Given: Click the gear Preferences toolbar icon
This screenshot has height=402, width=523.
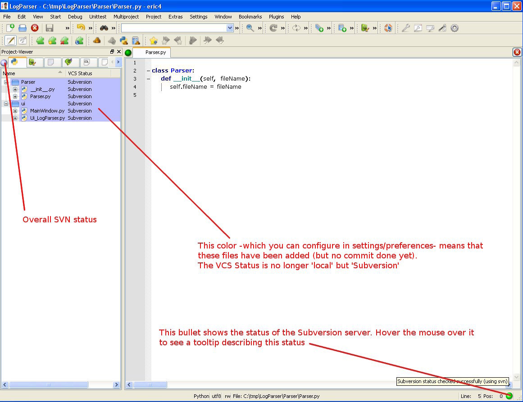Looking at the screenshot, I should (455, 28).
